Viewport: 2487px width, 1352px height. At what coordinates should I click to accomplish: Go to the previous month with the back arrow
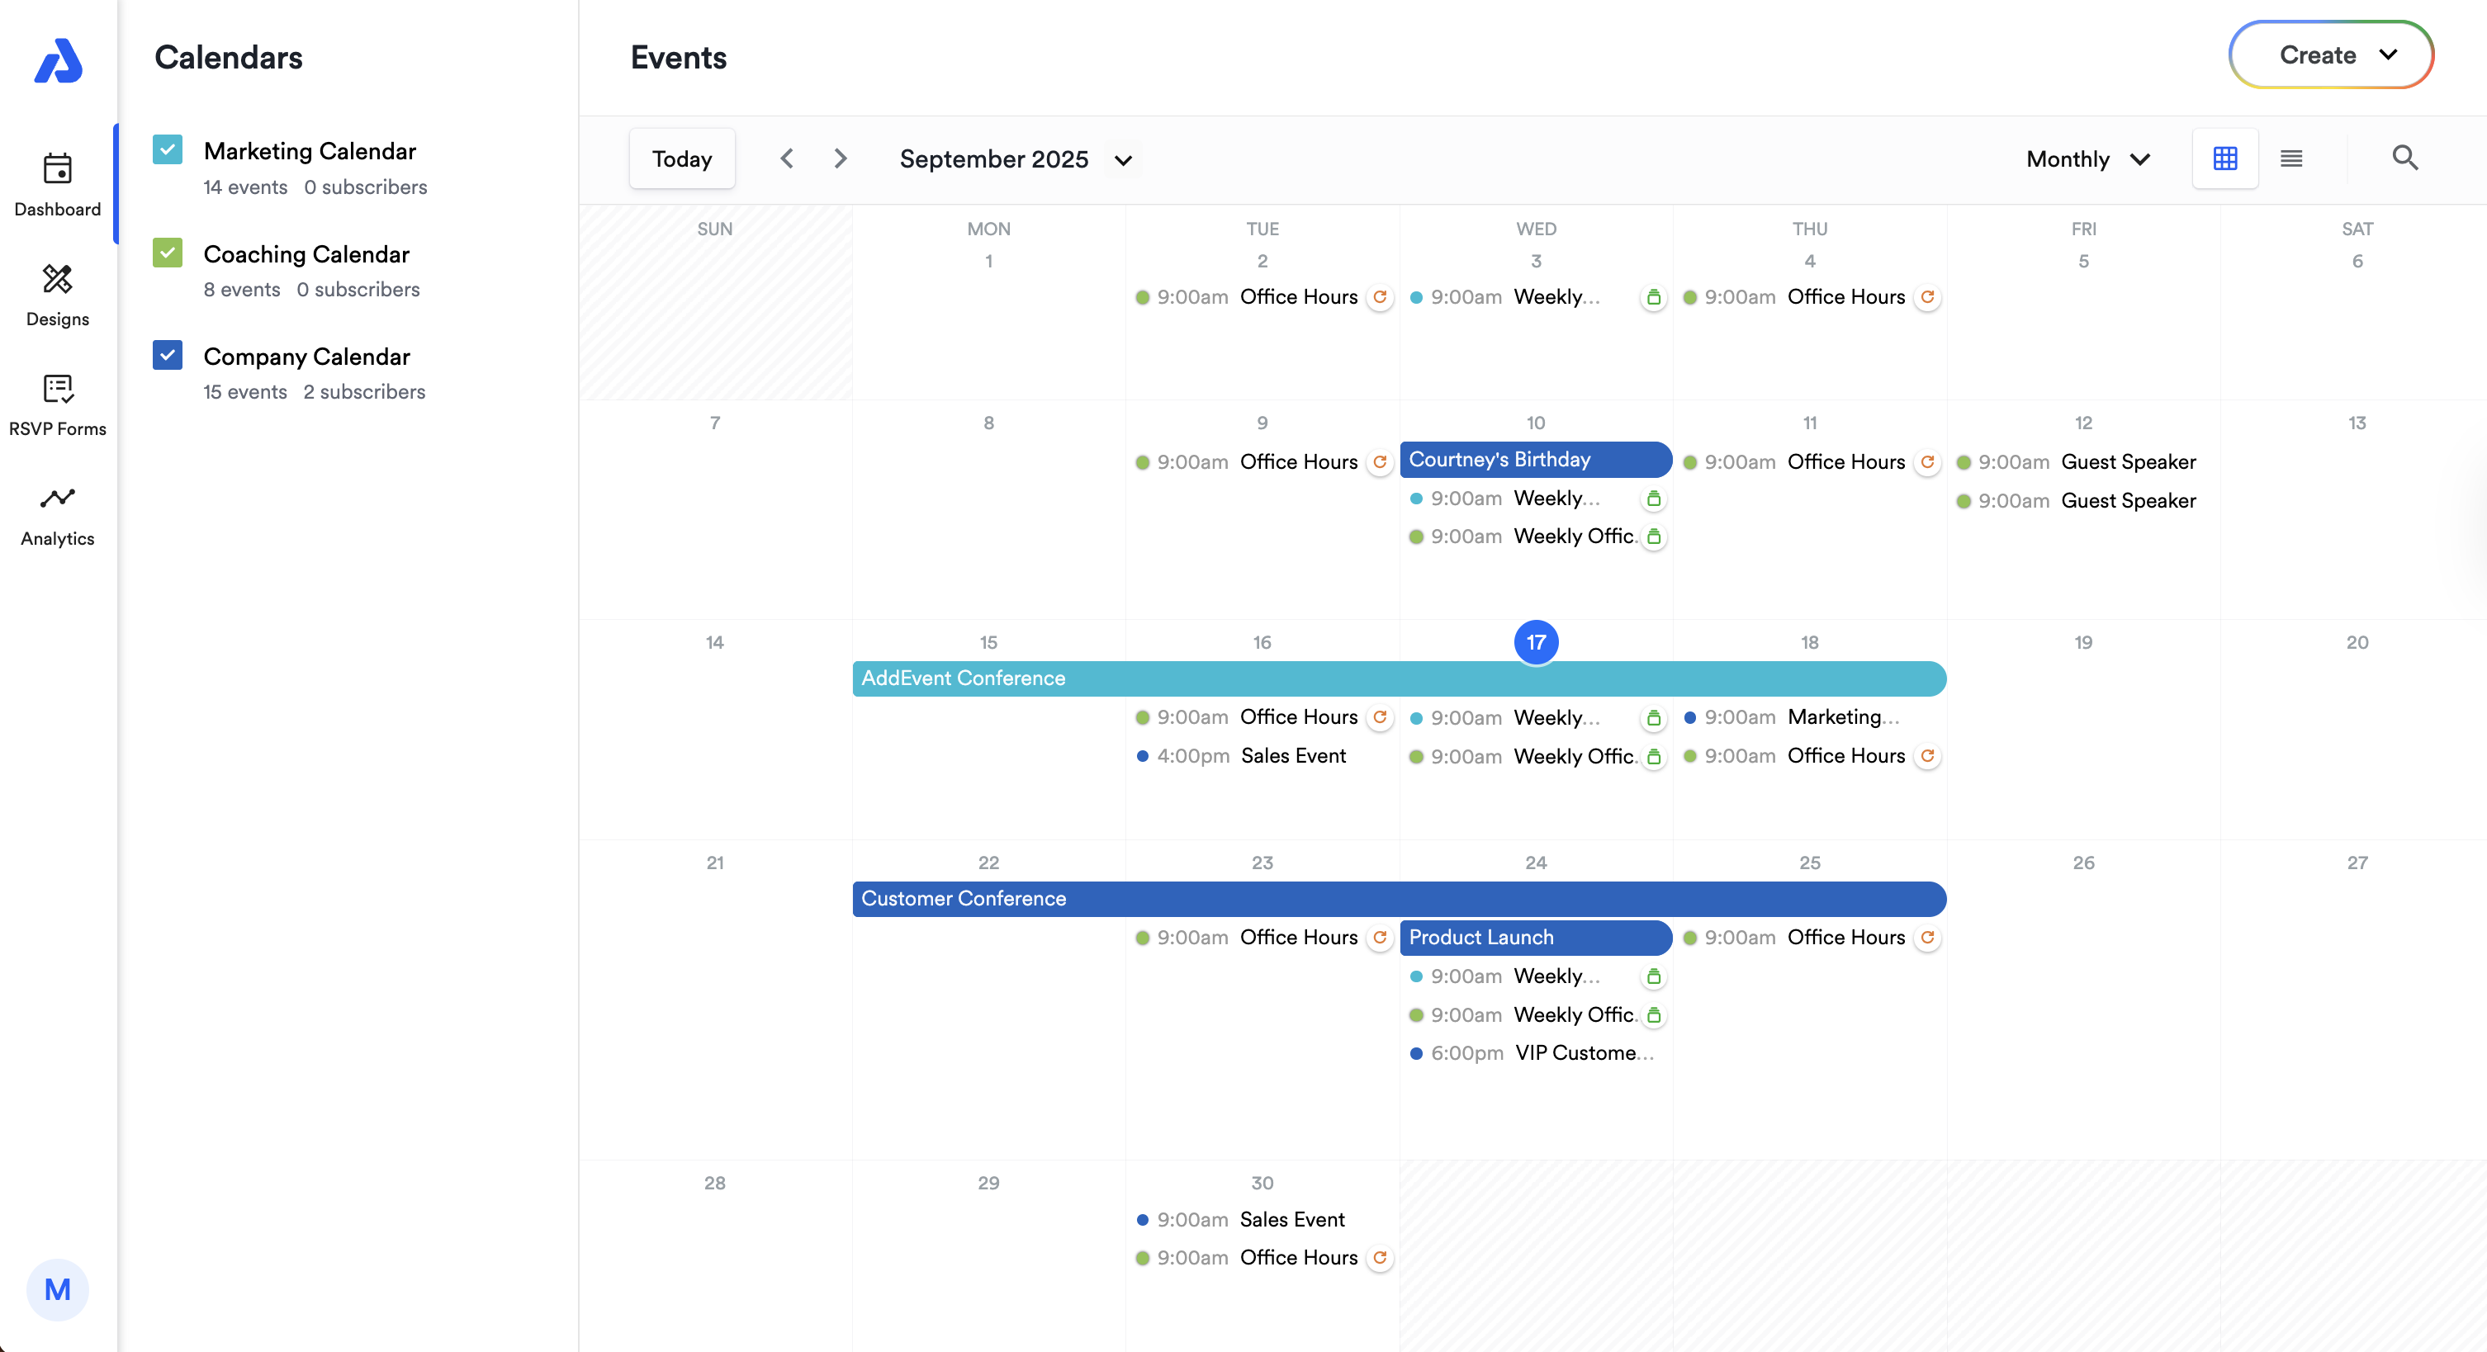tap(787, 158)
